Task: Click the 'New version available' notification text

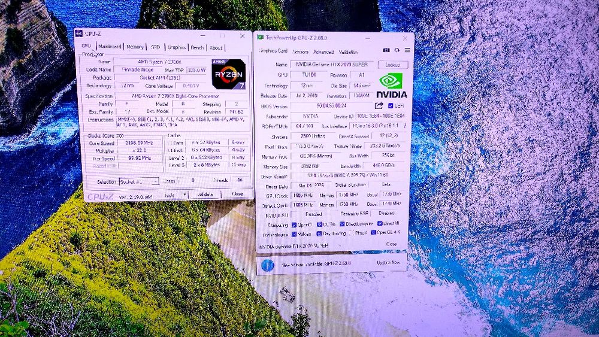Action: (x=316, y=264)
